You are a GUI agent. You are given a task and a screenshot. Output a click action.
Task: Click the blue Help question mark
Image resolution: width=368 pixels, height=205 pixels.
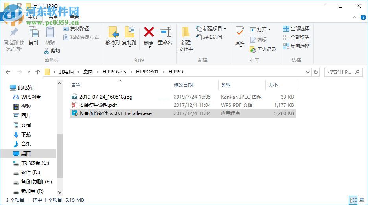click(363, 17)
